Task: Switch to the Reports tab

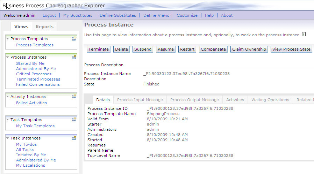Action: [x=44, y=27]
